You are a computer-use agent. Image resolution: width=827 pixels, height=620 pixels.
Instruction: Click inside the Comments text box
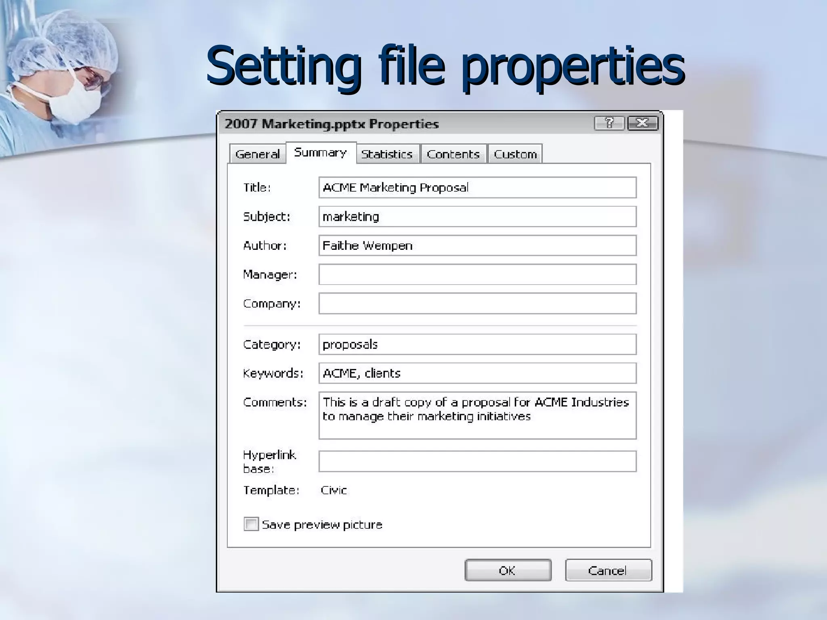point(477,415)
